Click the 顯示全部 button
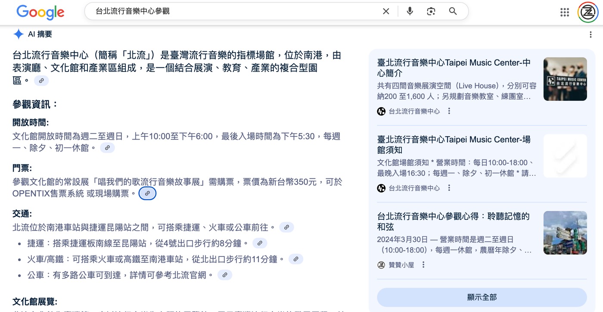Image resolution: width=603 pixels, height=312 pixels. tap(482, 297)
